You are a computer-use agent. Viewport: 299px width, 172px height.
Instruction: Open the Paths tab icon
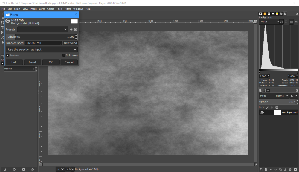(268, 91)
